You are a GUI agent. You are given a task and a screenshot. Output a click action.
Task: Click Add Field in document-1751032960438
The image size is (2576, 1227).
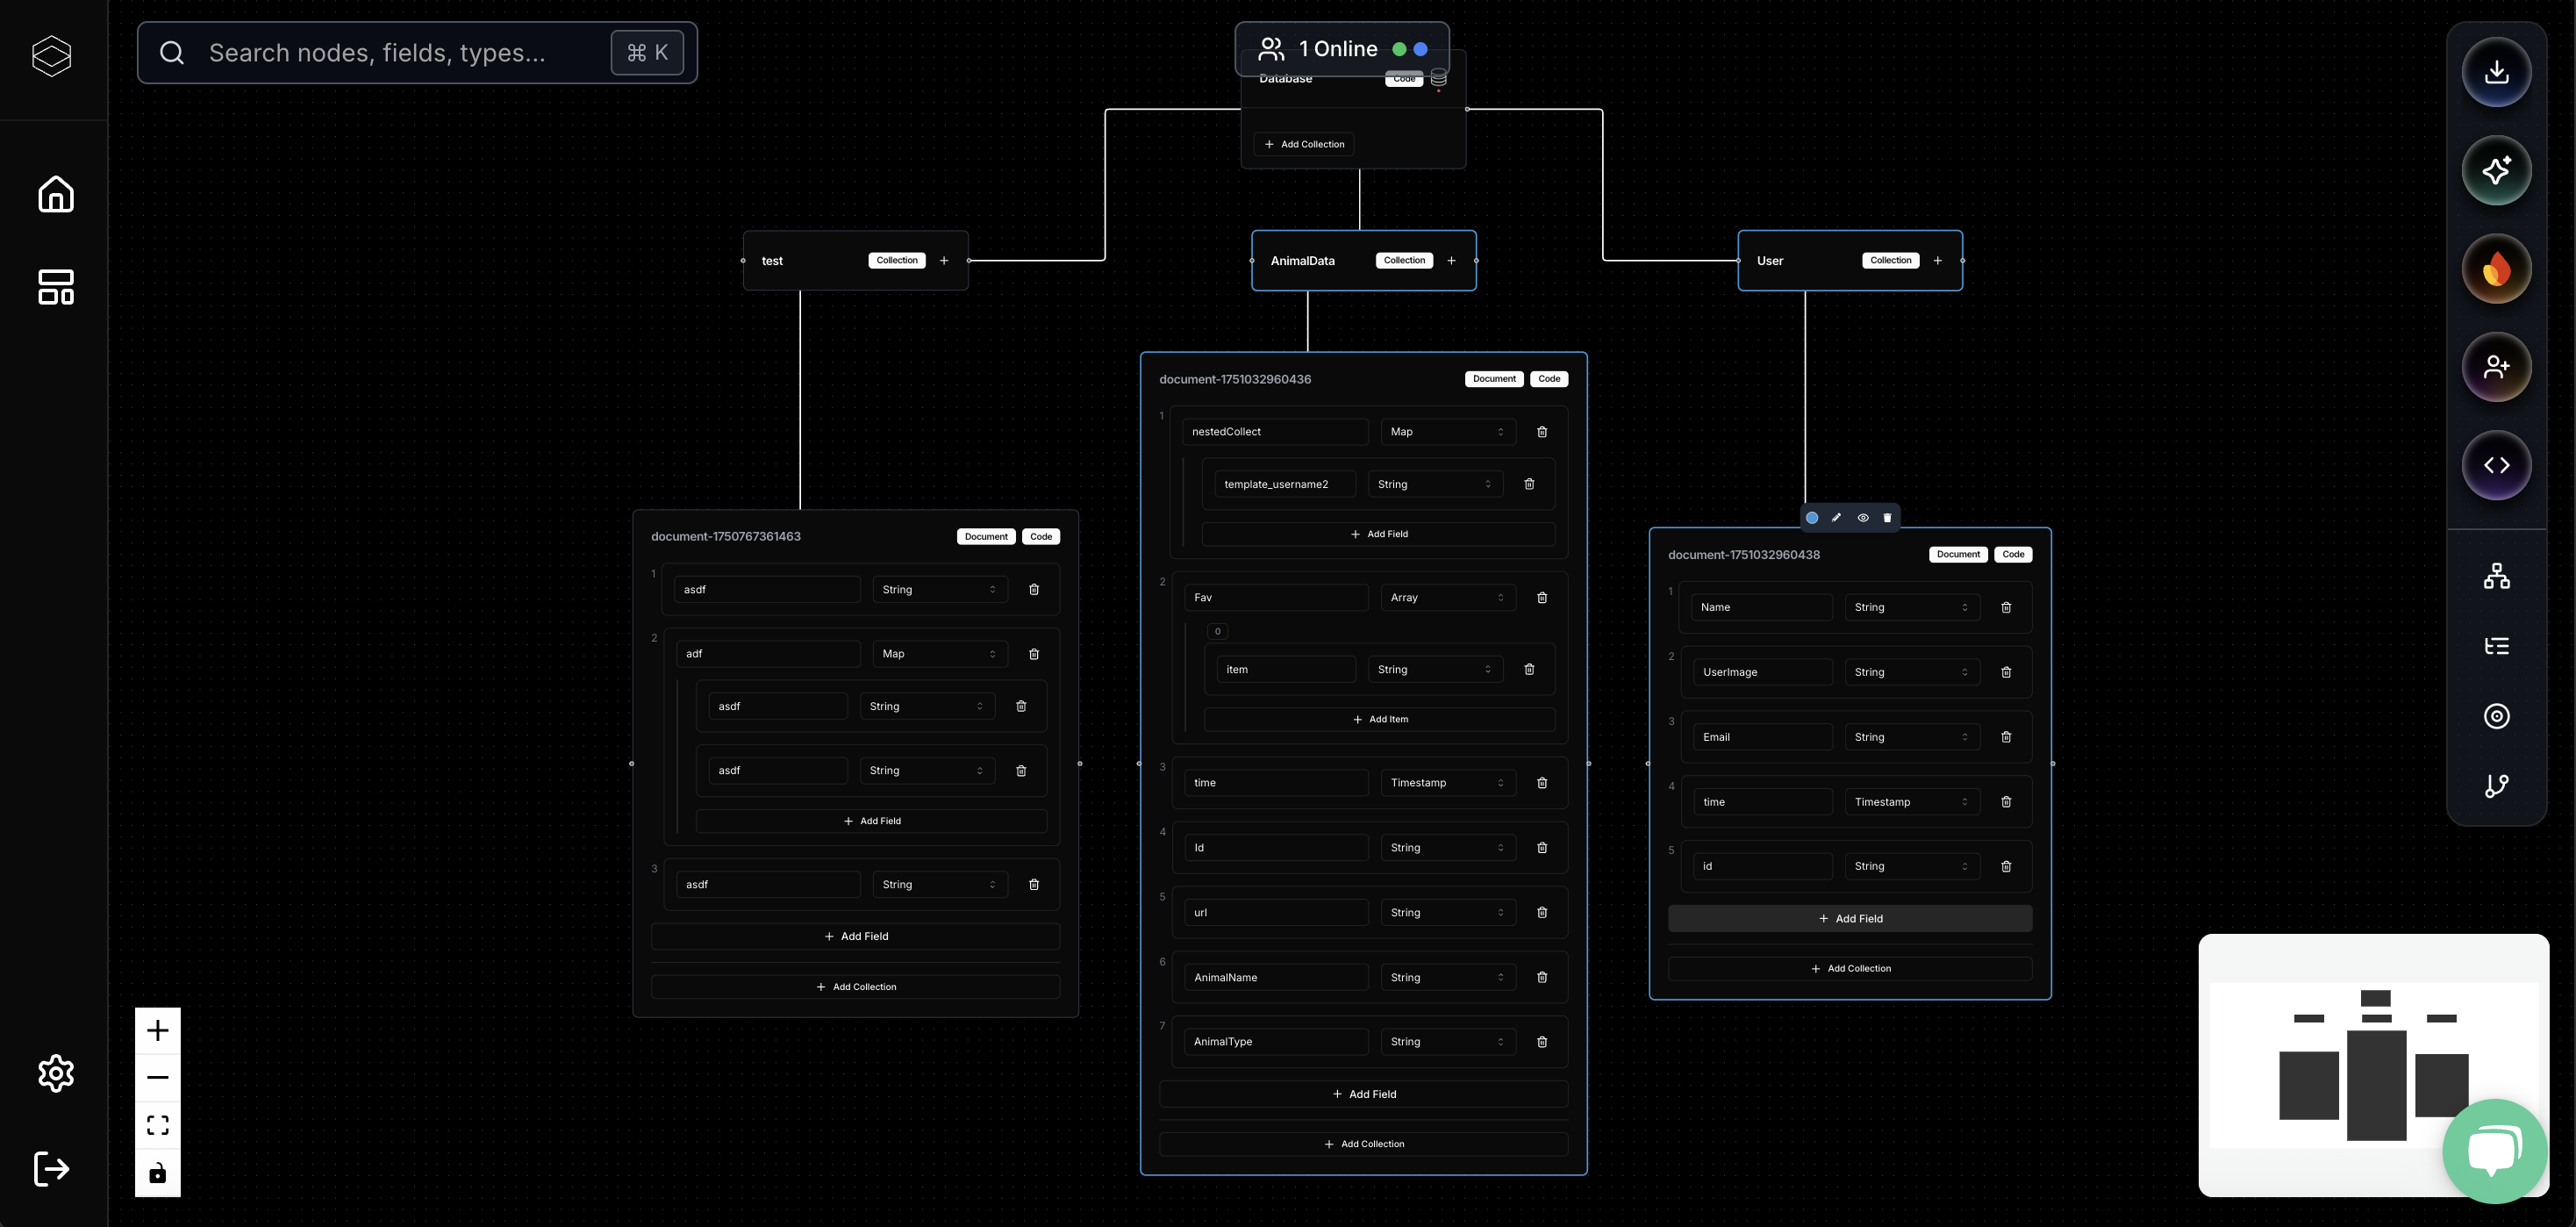point(1850,918)
